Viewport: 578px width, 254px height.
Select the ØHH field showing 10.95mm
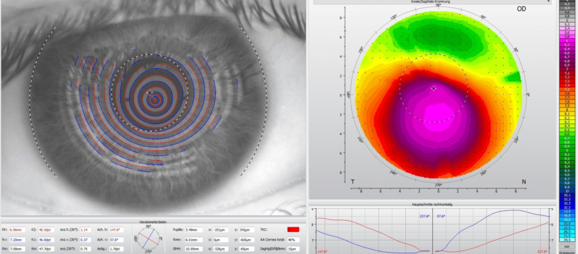(x=194, y=249)
